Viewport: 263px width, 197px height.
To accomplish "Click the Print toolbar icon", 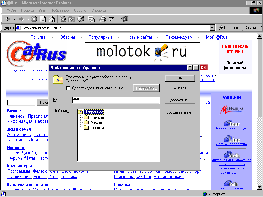I will (103, 19).
